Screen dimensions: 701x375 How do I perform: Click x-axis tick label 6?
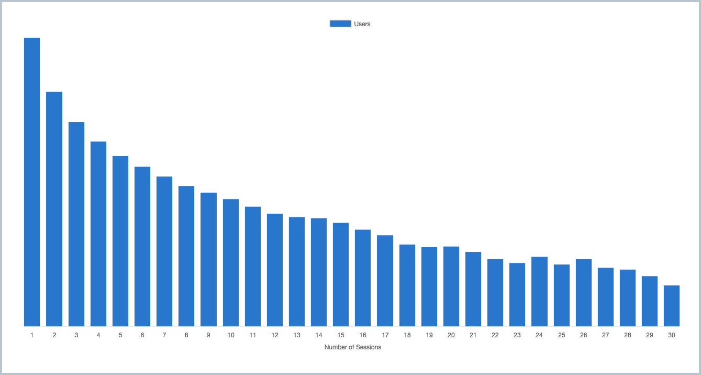point(142,335)
